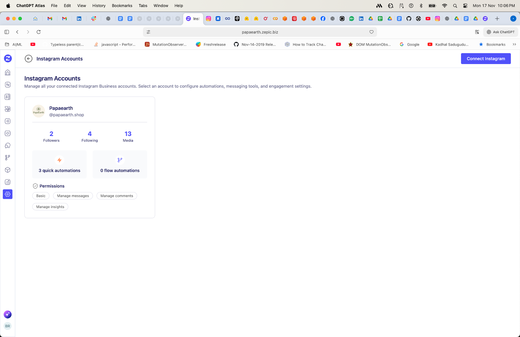Open the flow branch icon in the left sidebar
The width and height of the screenshot is (520, 337).
point(8,158)
